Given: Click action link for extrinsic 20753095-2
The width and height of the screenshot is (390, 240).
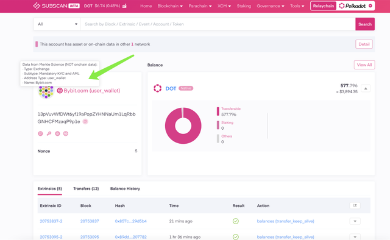Looking at the screenshot, I should 286,237.
